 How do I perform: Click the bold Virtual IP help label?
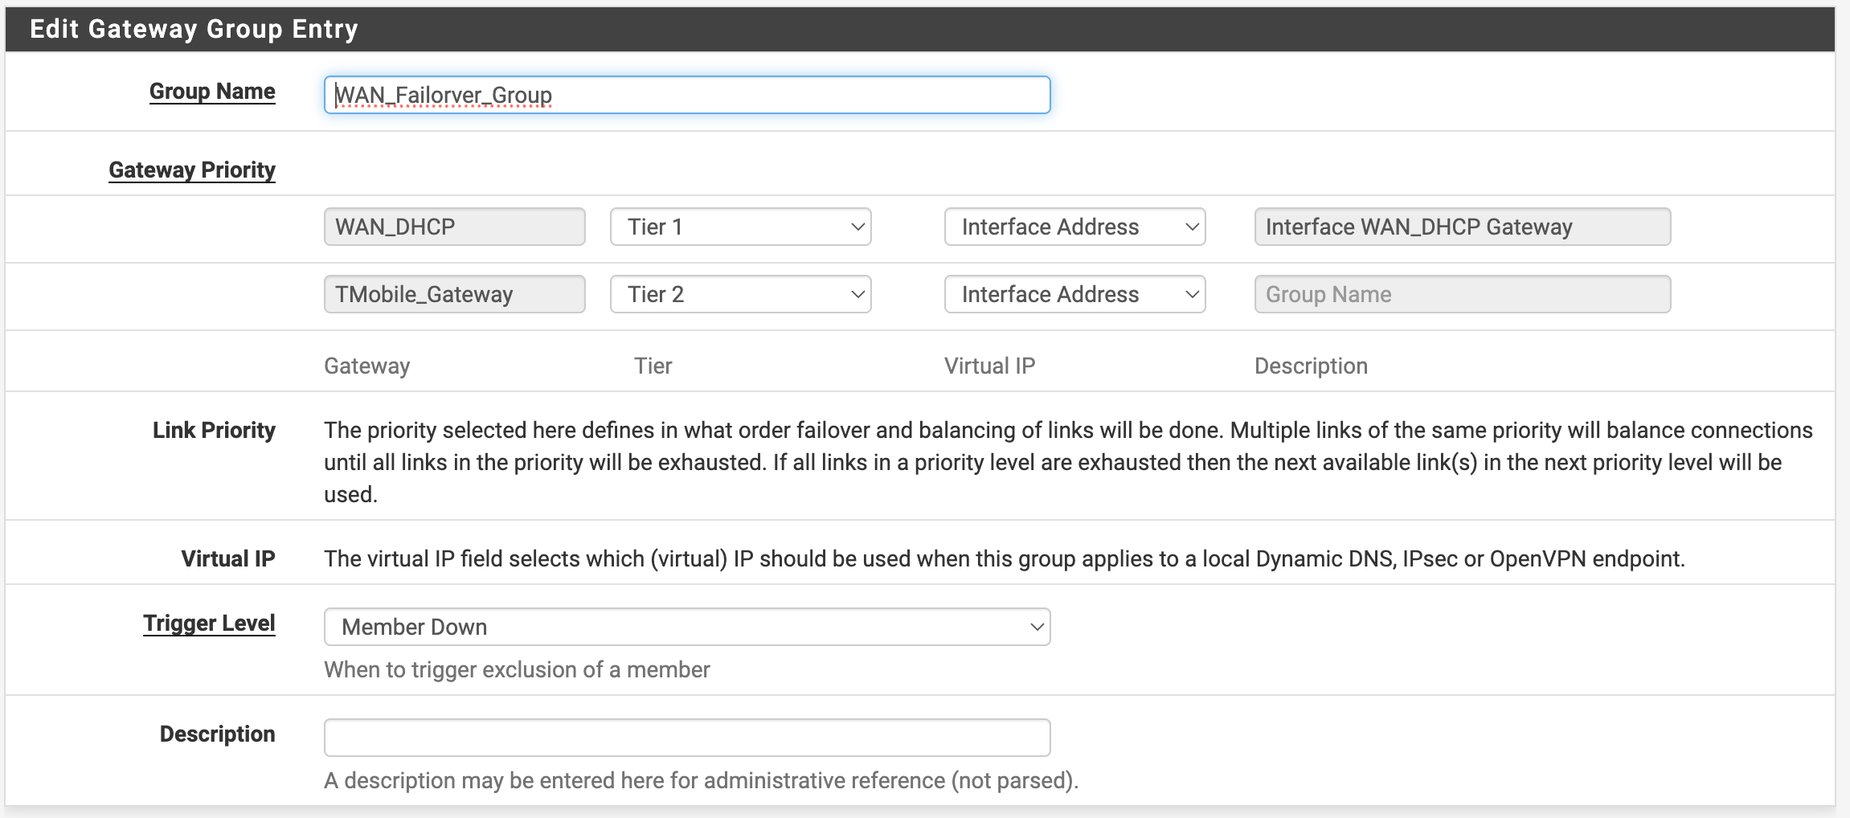tap(228, 559)
